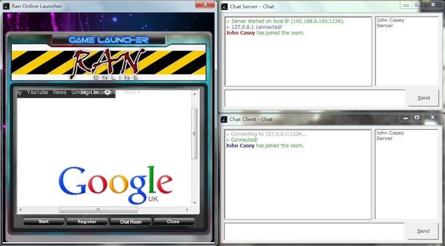Click the horizontal scrollbar left arrow

[20, 210]
